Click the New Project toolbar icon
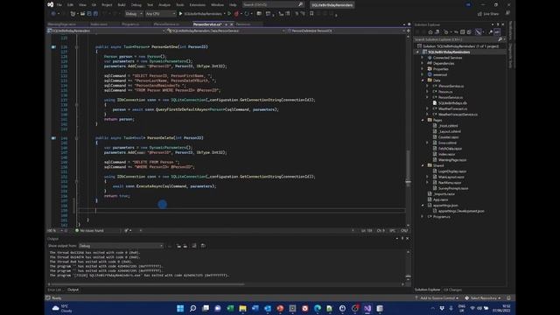The height and width of the screenshot is (315, 560). point(73,14)
